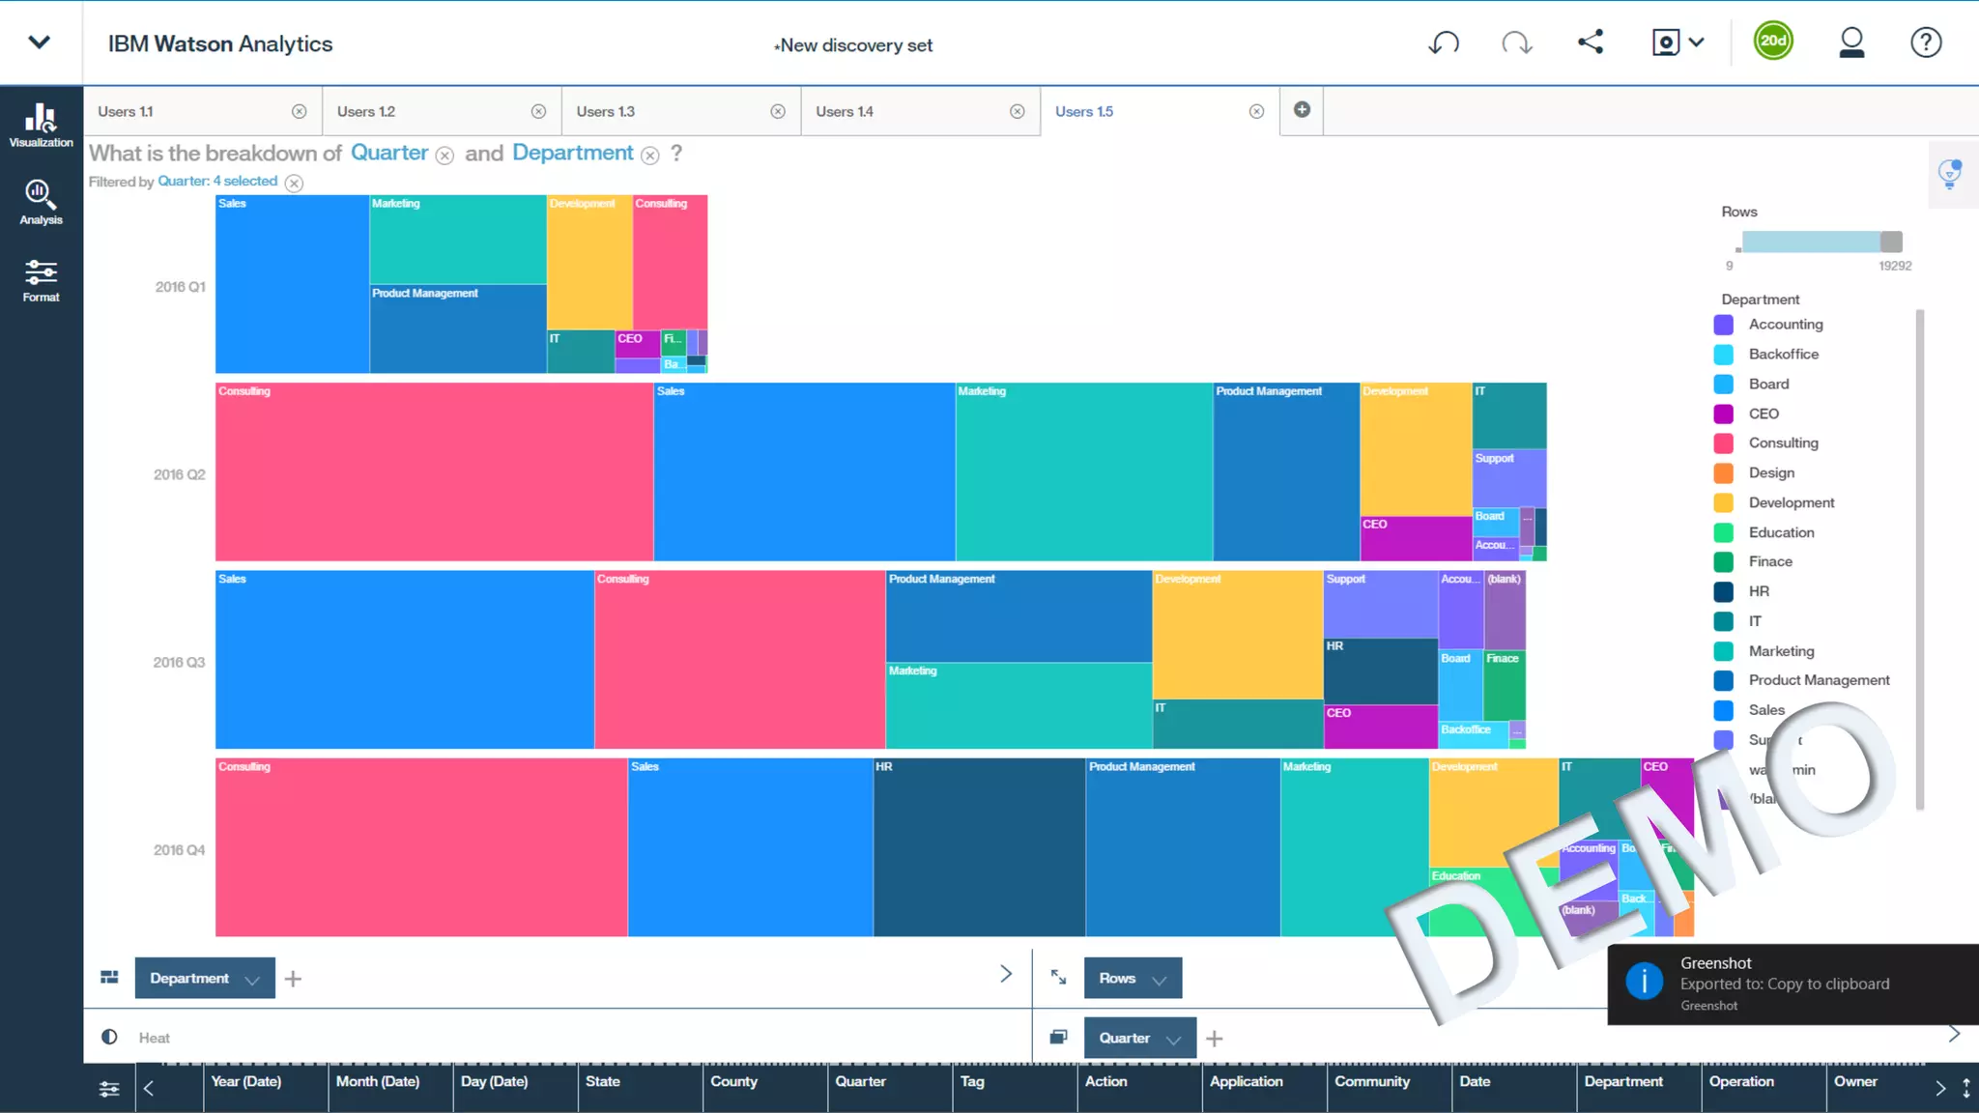Viewport: 1979px width, 1113px height.
Task: Click the undo arrow icon
Action: (x=1444, y=43)
